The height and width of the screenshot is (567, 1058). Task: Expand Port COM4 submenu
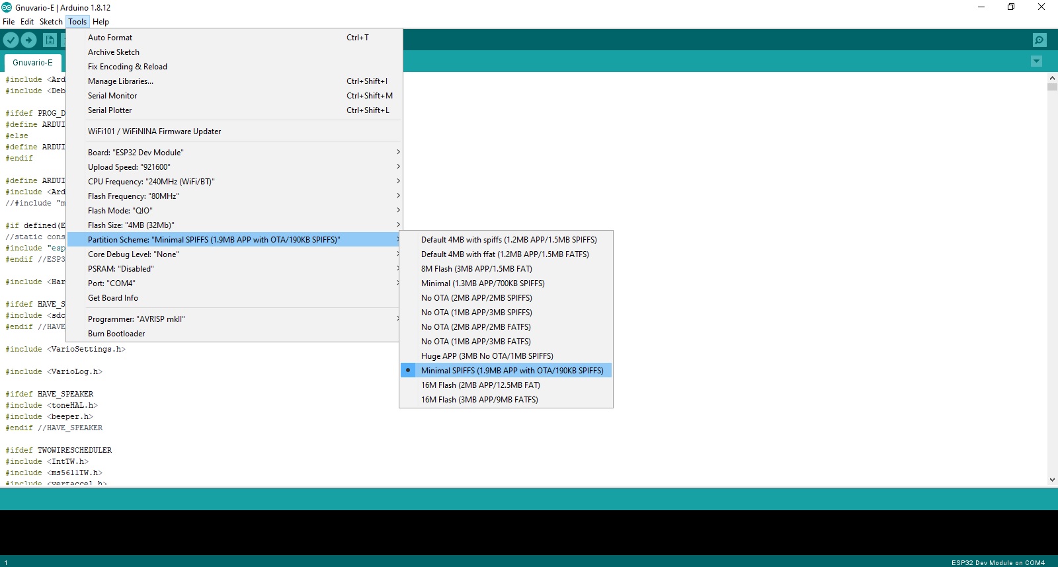(235, 283)
